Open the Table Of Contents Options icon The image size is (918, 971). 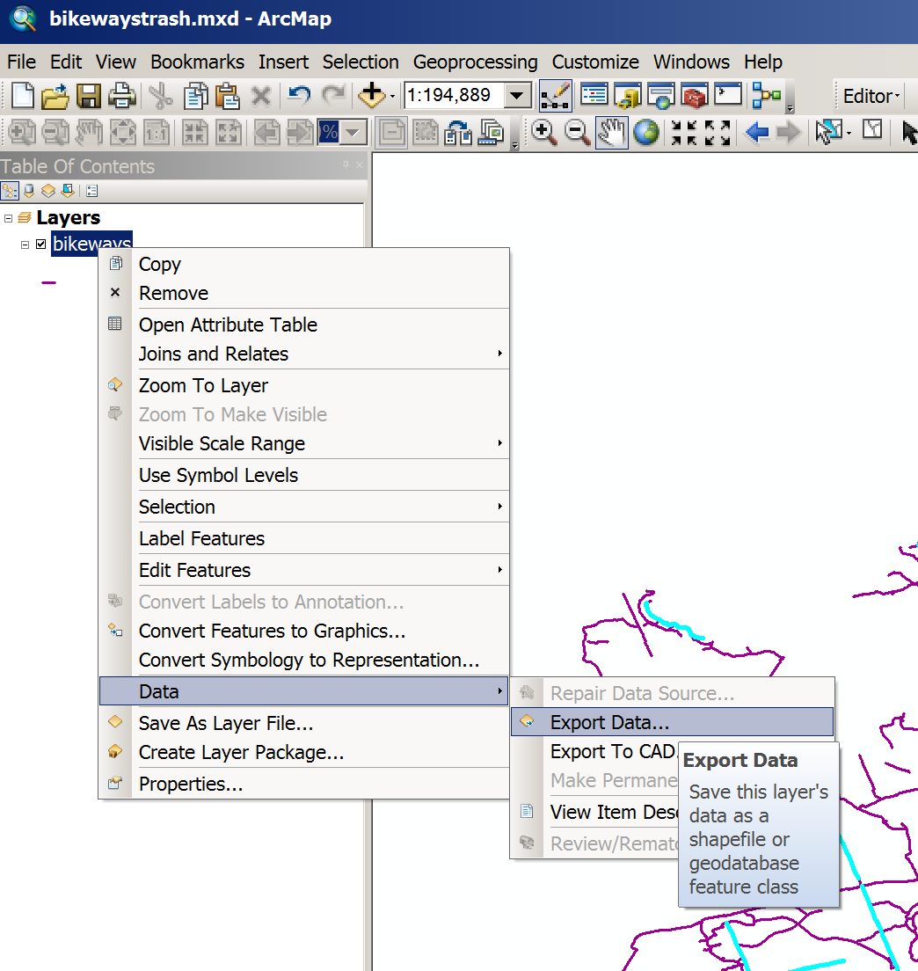(x=92, y=191)
